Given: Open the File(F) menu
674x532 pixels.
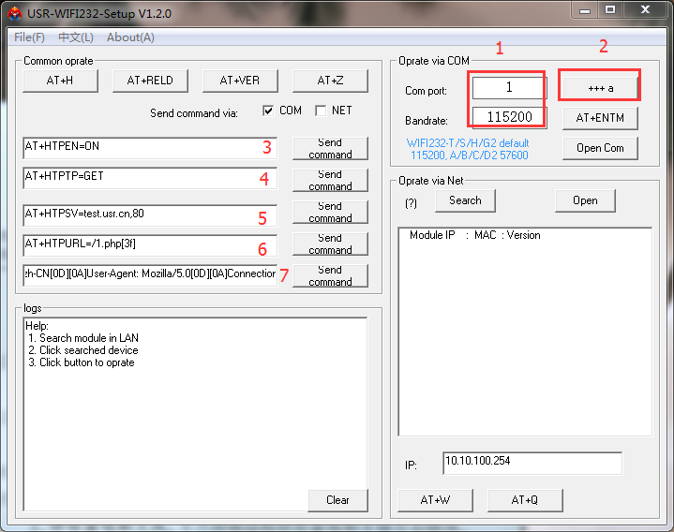Looking at the screenshot, I should click(29, 37).
